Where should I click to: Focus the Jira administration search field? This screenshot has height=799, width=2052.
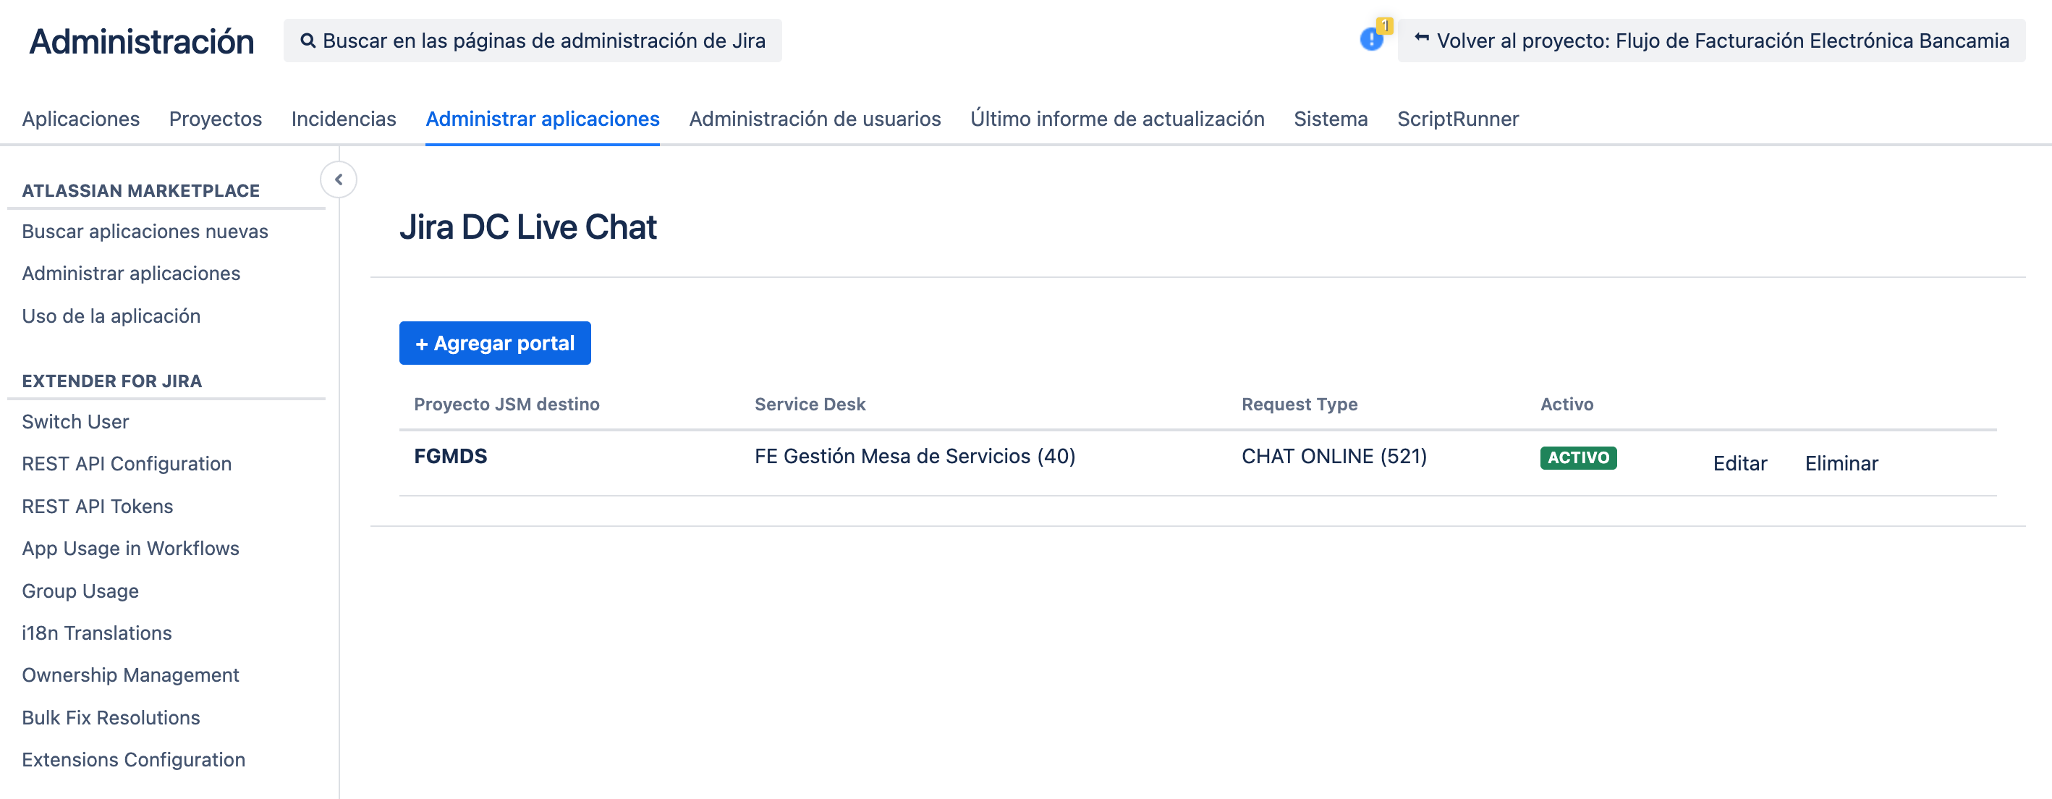click(532, 41)
